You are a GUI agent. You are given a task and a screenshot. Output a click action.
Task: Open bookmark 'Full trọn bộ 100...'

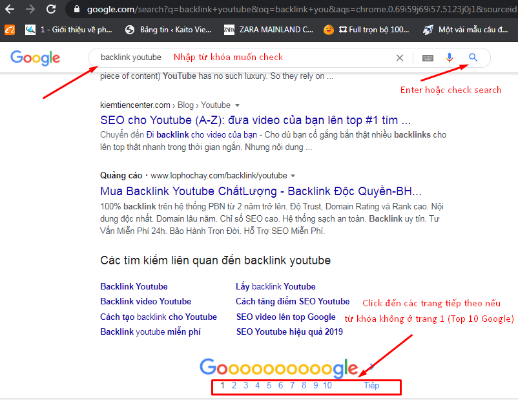click(367, 30)
